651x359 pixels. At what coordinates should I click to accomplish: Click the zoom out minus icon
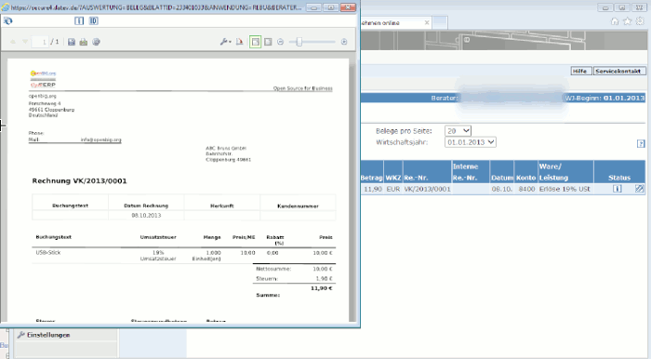280,42
